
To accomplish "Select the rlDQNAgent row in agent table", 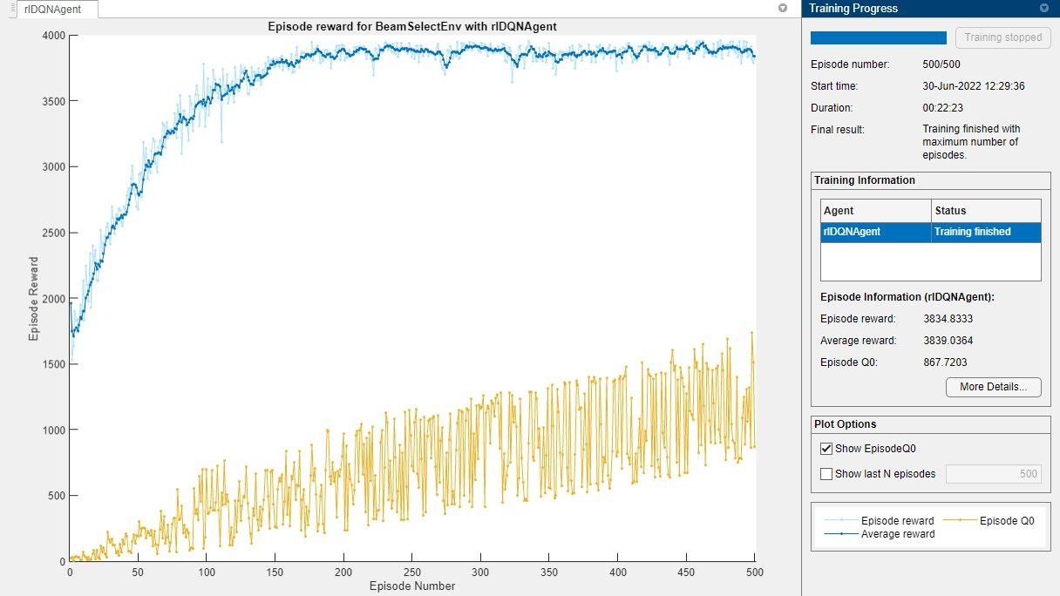I will (875, 232).
